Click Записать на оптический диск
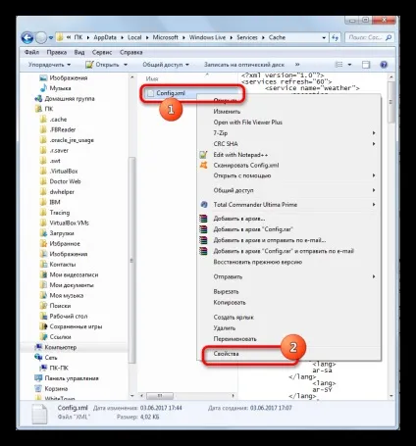 coord(244,65)
